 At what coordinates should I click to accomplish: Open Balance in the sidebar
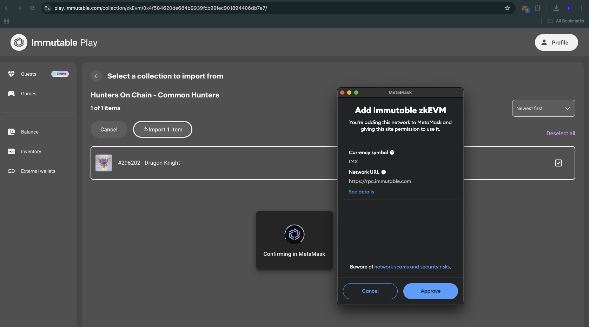point(29,132)
